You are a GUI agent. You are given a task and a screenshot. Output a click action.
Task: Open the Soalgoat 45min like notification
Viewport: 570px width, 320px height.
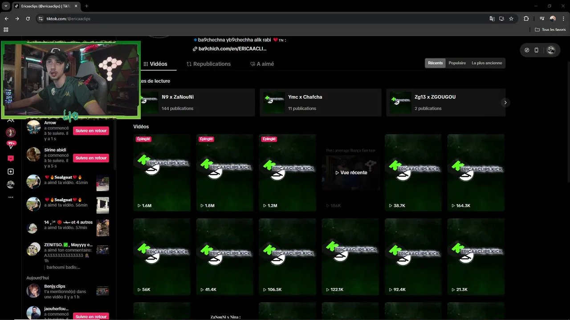pyautogui.click(x=68, y=181)
